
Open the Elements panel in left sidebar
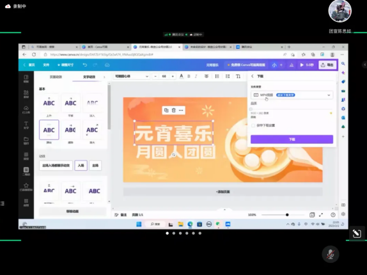[26, 94]
